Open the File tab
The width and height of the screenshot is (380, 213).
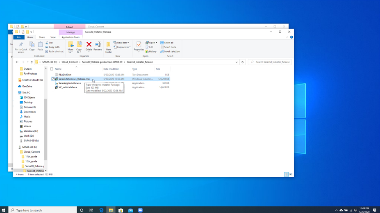(19, 37)
